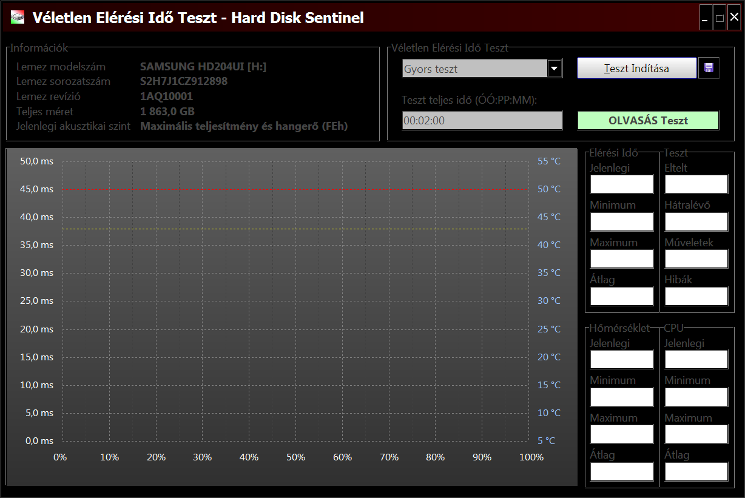
Task: Click serial number S2H7J1CZ912898
Action: (x=184, y=81)
